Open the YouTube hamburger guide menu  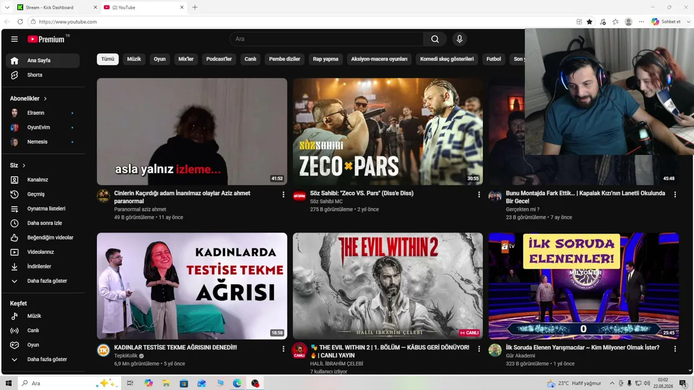pyautogui.click(x=15, y=39)
